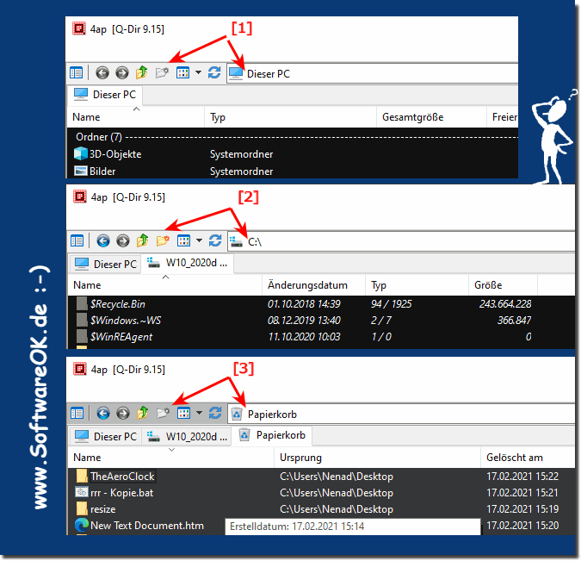
Task: Select the resize folder in Papierkorb
Action: click(96, 509)
